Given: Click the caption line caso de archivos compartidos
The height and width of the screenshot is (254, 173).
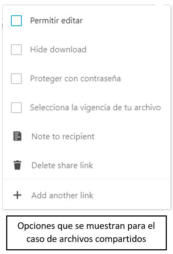Looking at the screenshot, I should click(x=86, y=239).
